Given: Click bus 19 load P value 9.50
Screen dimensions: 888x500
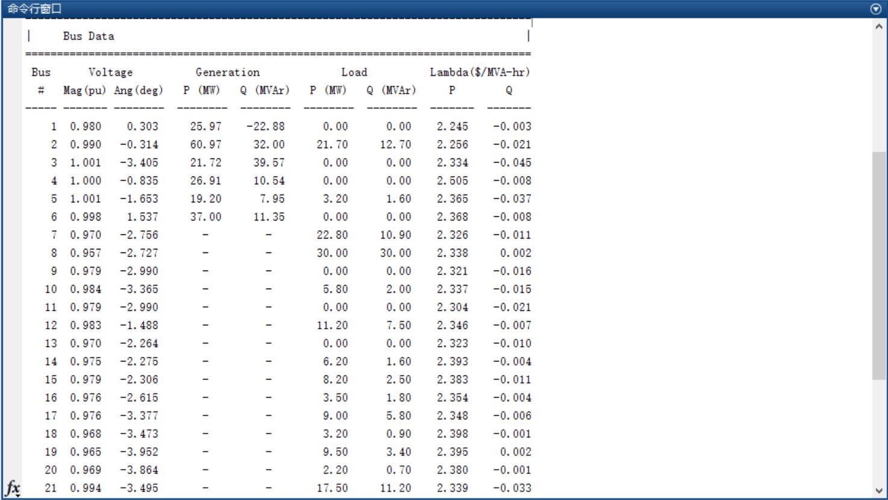Looking at the screenshot, I should [336, 452].
